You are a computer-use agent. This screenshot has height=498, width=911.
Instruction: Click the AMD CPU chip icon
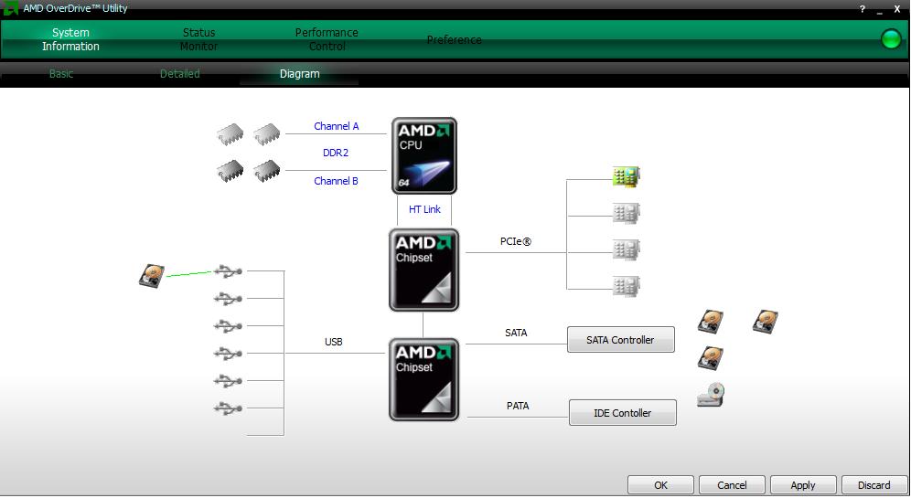click(x=424, y=155)
